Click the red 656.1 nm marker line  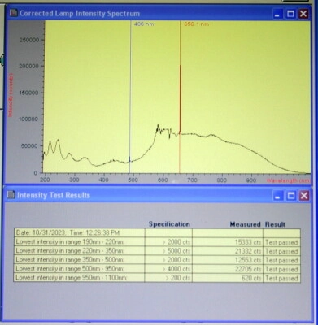click(180, 97)
